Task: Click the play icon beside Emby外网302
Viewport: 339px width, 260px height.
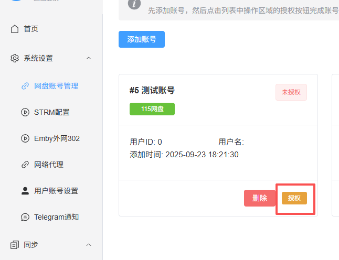Action: 25,138
